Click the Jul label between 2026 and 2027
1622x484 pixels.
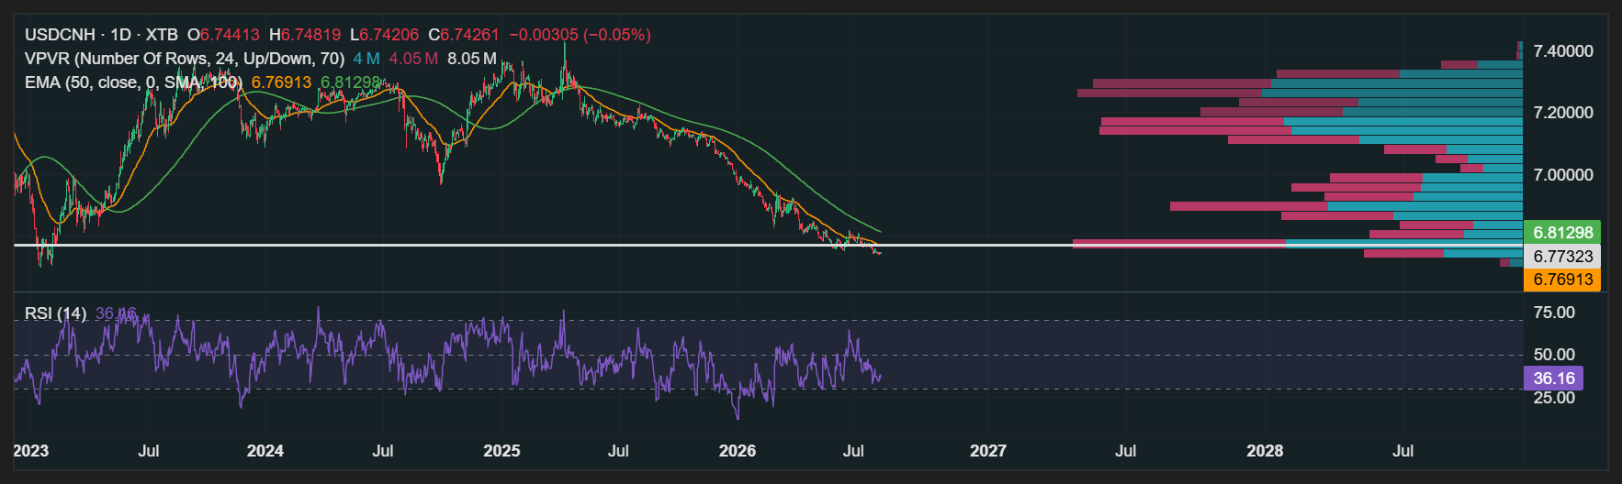853,451
